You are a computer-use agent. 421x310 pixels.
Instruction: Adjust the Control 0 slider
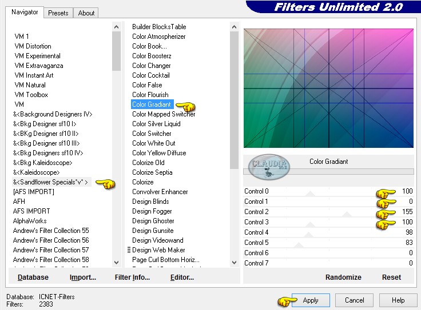pyautogui.click(x=311, y=194)
